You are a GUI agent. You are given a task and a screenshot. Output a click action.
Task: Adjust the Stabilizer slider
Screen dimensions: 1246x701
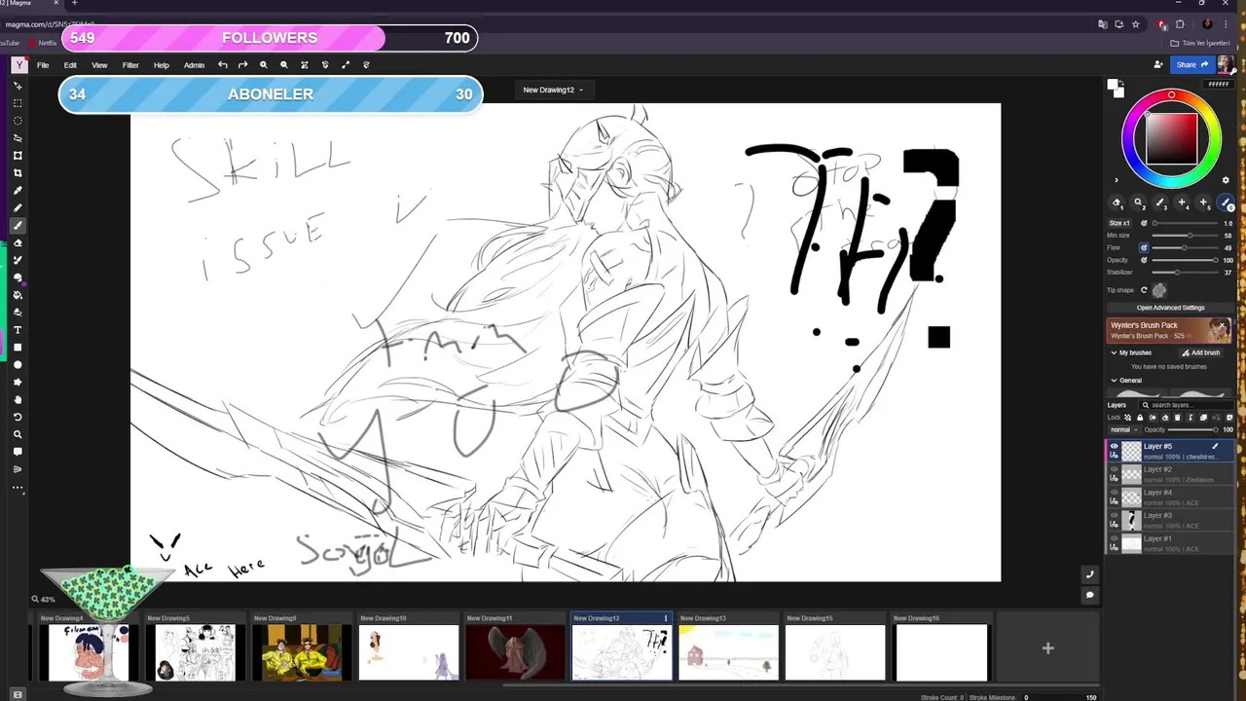point(1184,273)
